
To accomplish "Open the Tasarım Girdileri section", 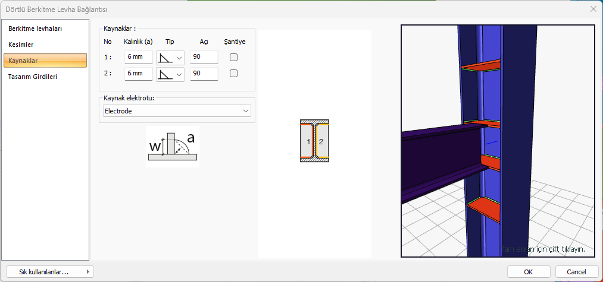I will coord(33,77).
